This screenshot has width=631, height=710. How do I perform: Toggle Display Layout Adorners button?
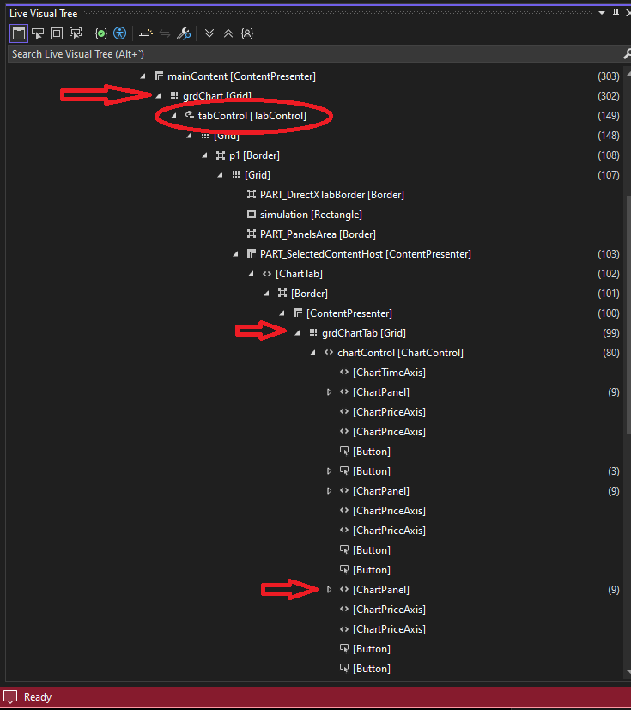pos(57,33)
